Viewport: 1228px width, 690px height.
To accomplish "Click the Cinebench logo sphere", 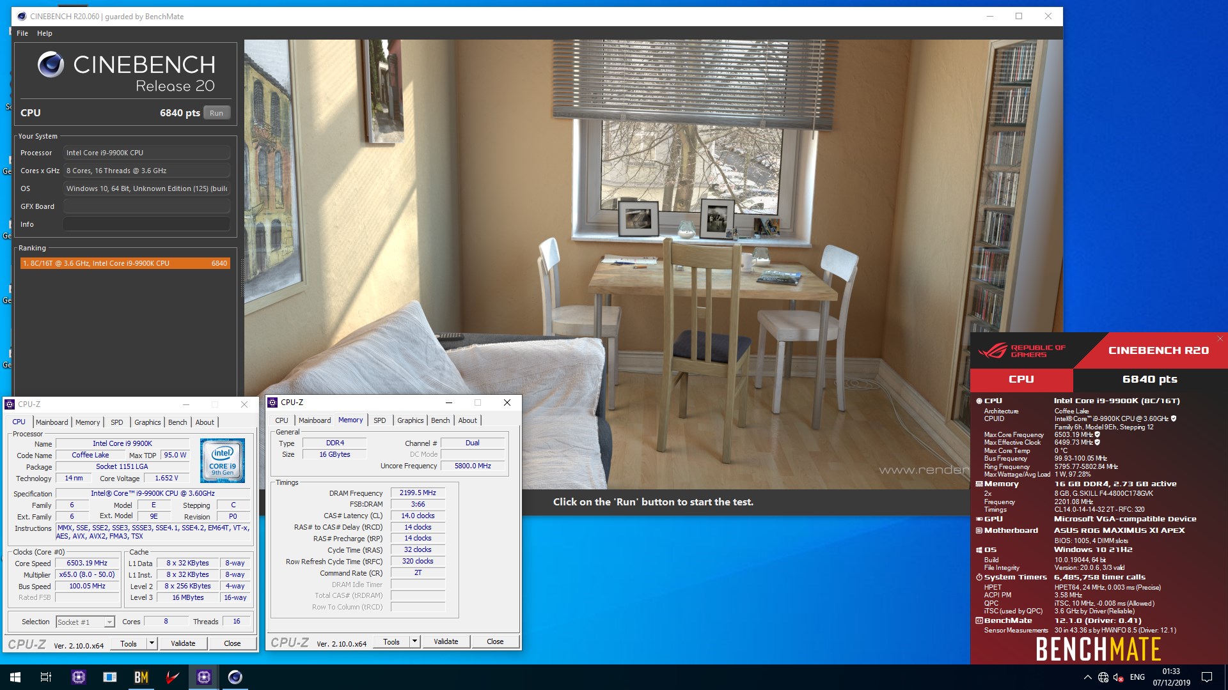I will 51,65.
